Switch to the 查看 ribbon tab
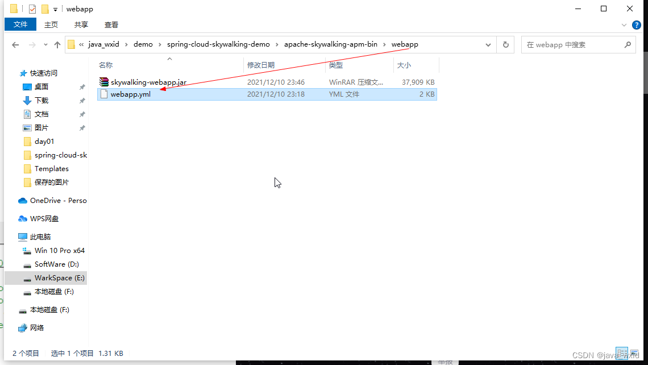 (111, 25)
